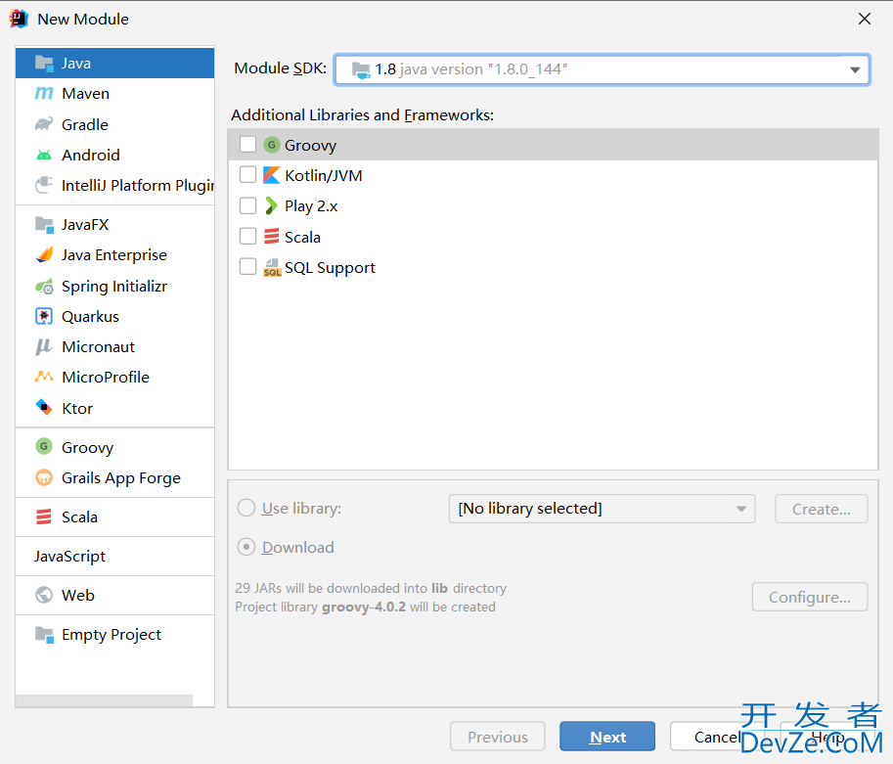Select IntelliJ Platform Plugin in module list

[x=115, y=185]
